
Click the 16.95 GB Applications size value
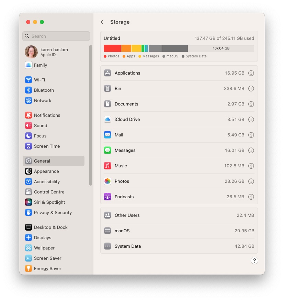(x=235, y=73)
